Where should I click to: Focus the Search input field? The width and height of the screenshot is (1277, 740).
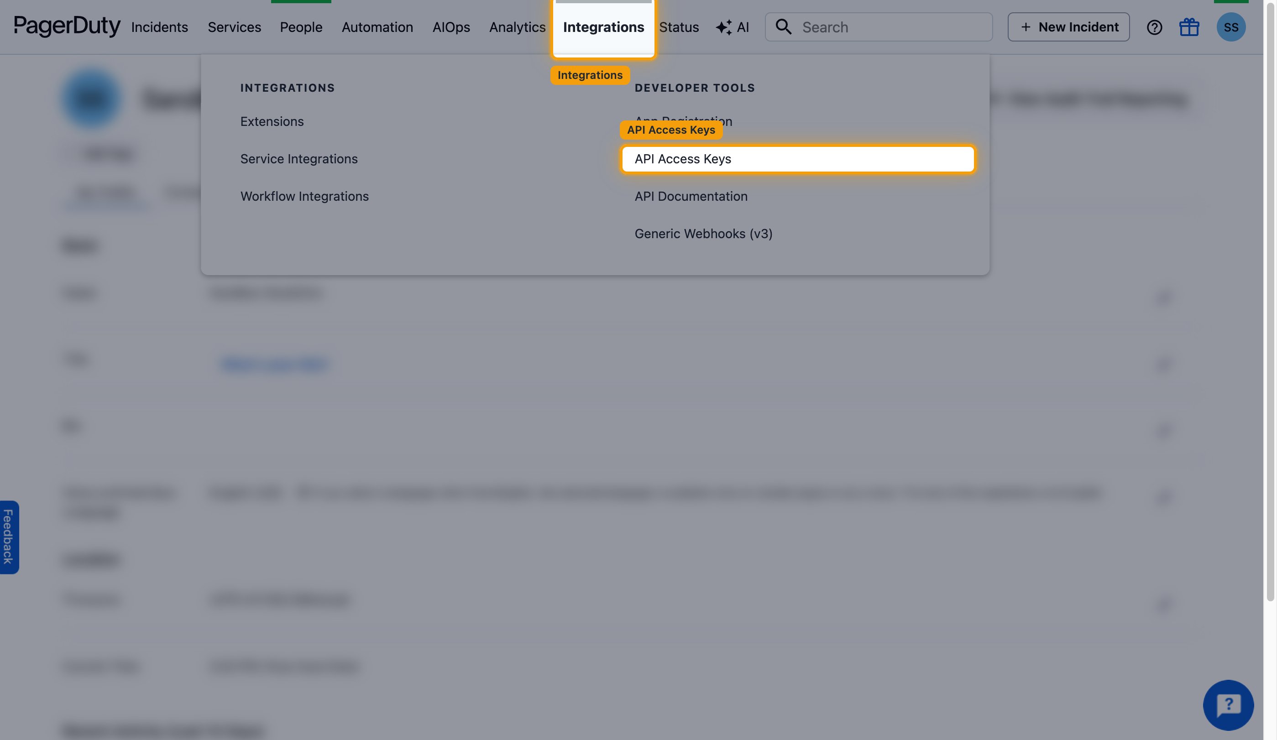[878, 27]
